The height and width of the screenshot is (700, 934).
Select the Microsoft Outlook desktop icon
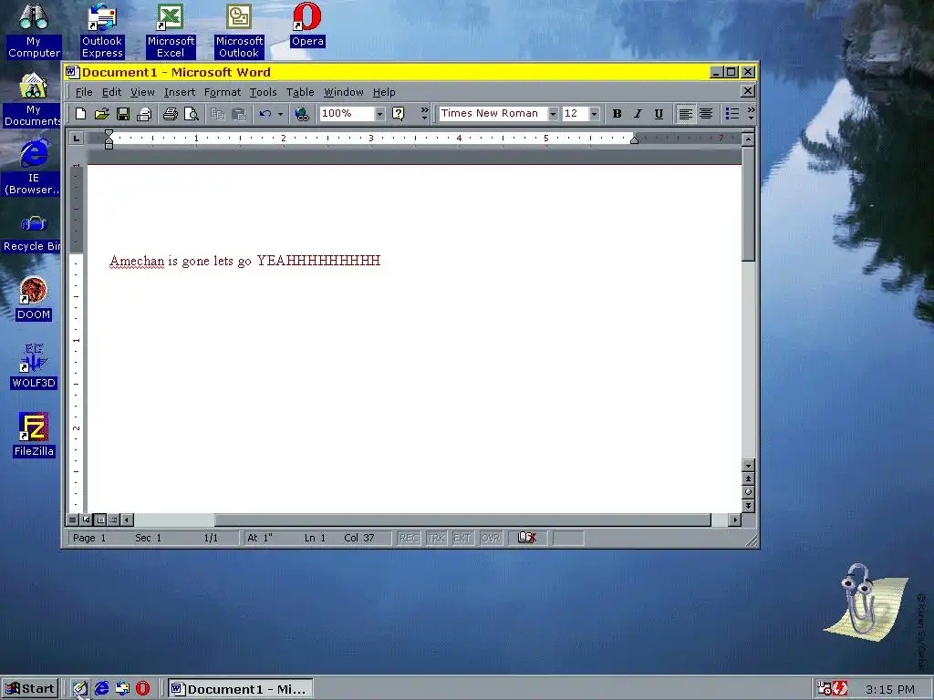239,31
